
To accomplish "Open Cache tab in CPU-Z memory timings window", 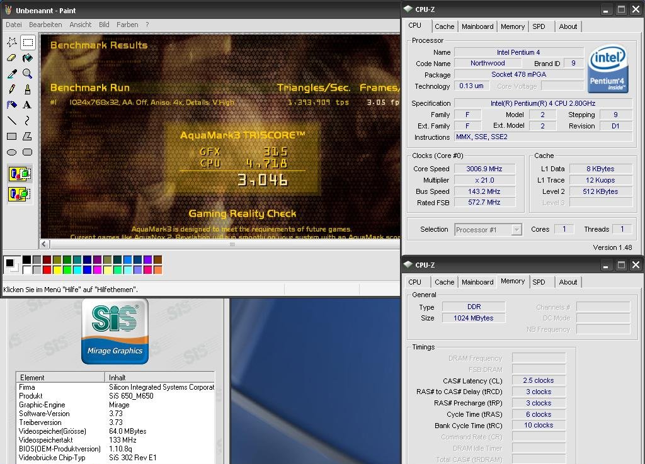I will click(444, 282).
